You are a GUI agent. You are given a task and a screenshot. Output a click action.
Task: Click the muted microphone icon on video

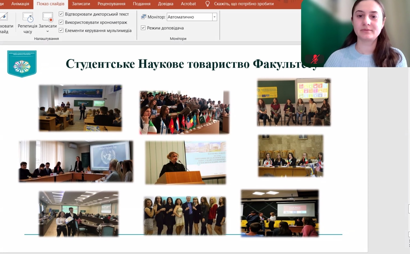315,59
